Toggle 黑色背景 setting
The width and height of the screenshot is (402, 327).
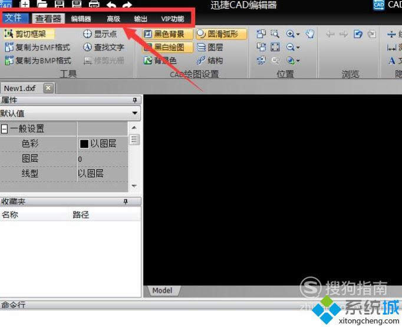(x=167, y=34)
